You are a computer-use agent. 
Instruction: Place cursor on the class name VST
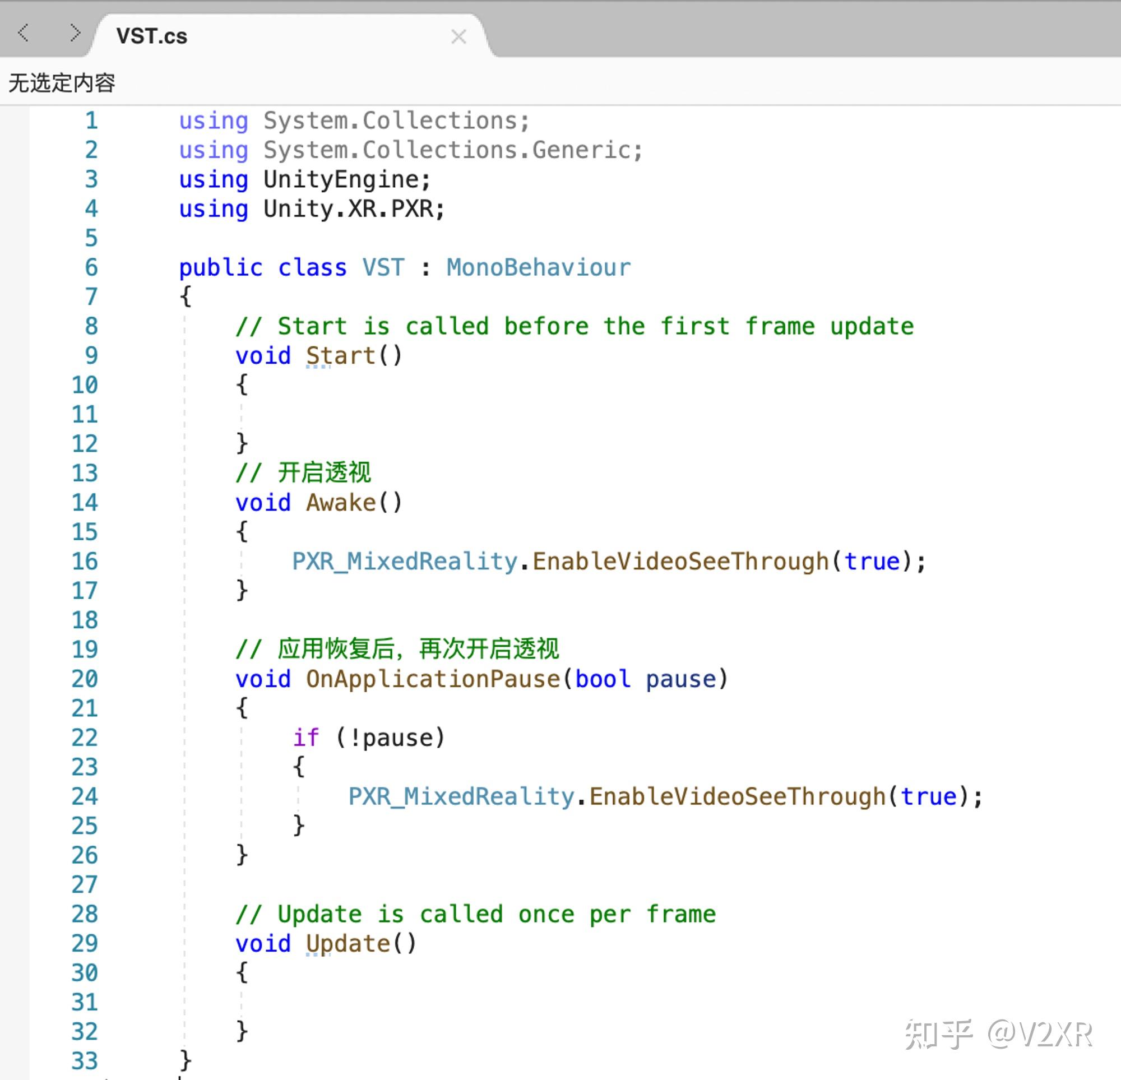tap(382, 267)
